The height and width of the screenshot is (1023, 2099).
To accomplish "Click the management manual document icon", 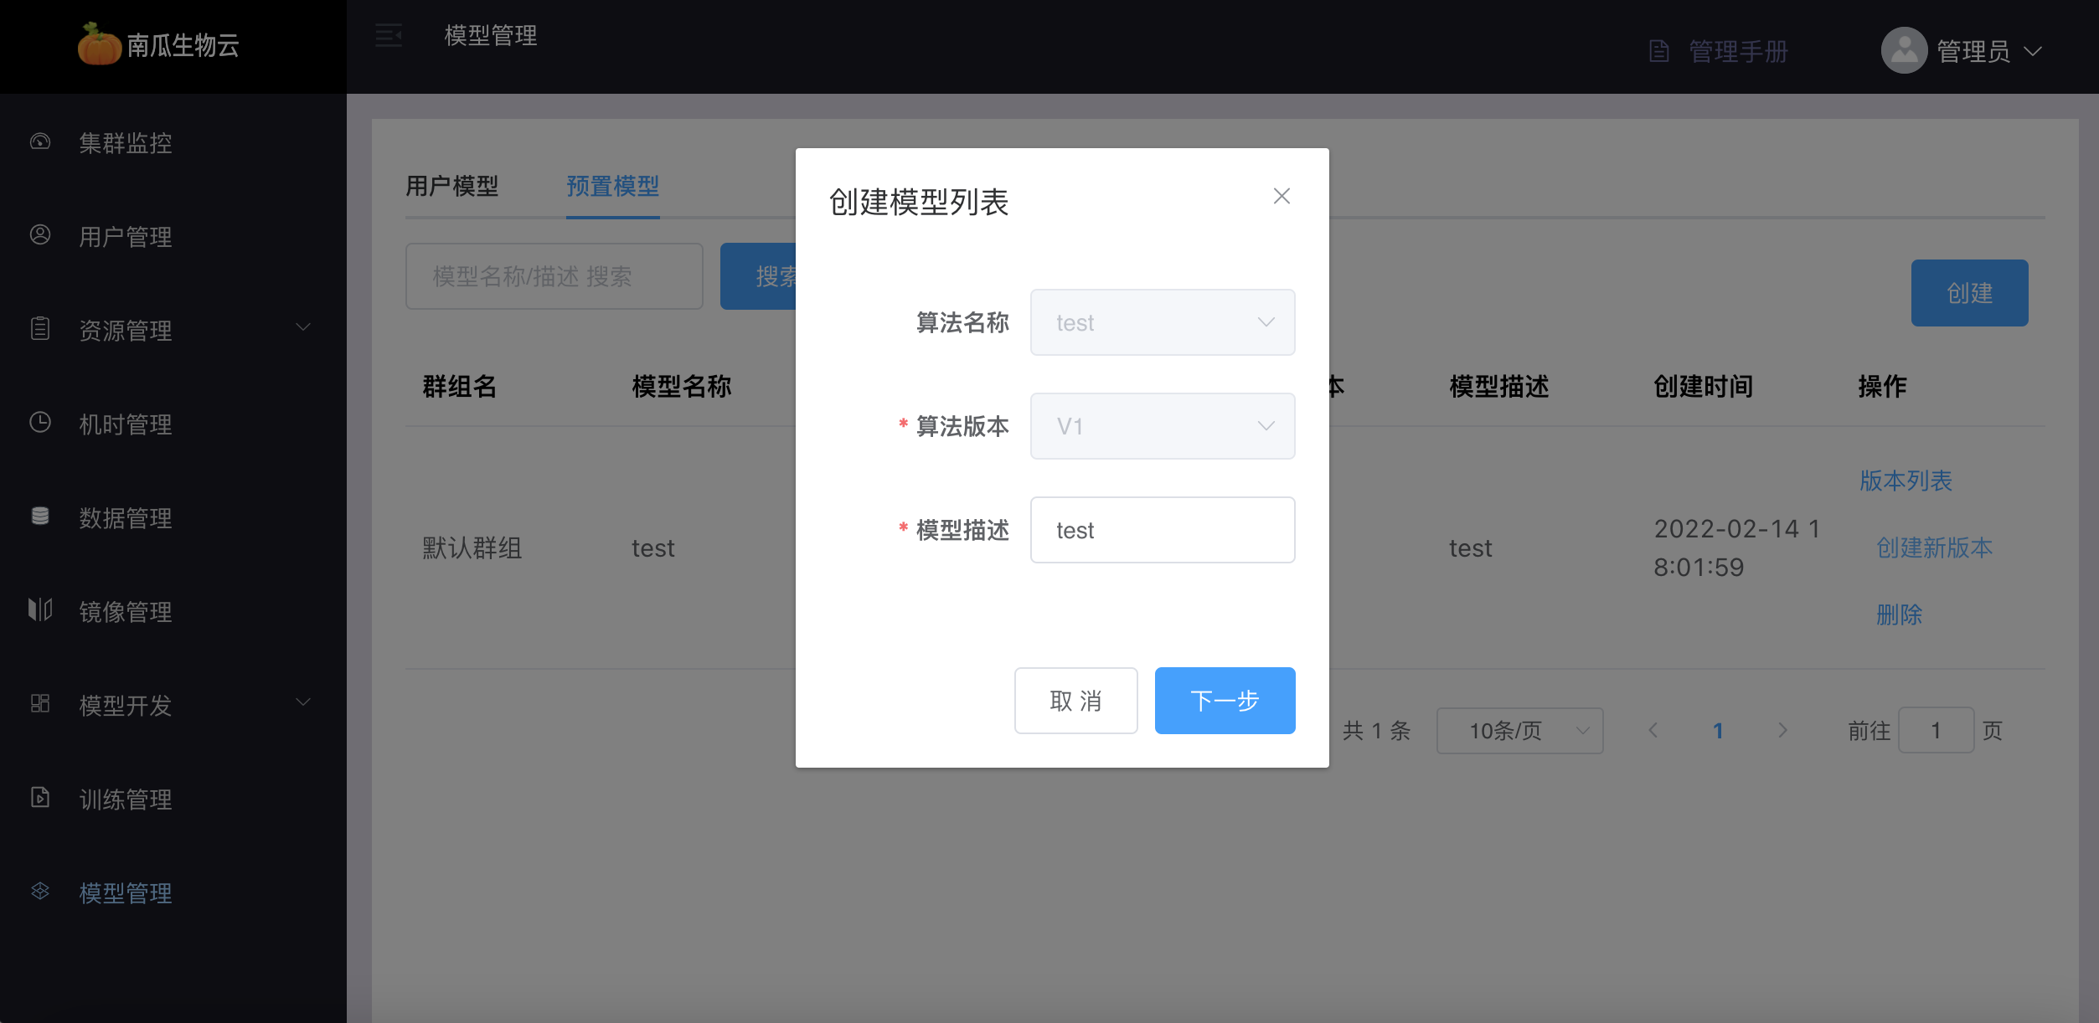I will [x=1659, y=52].
